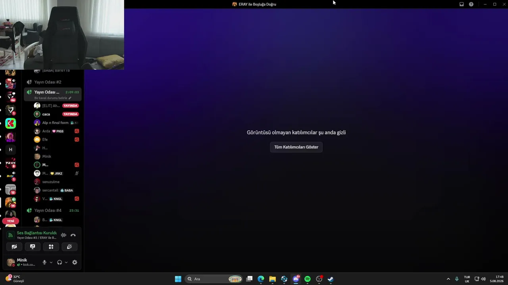The image size is (508, 285).
Task: Click Windows taskbar search box Ara
Action: pos(214,279)
